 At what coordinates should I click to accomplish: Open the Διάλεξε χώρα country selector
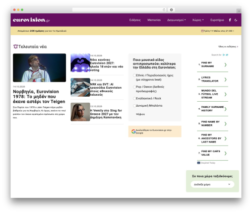click(212, 184)
